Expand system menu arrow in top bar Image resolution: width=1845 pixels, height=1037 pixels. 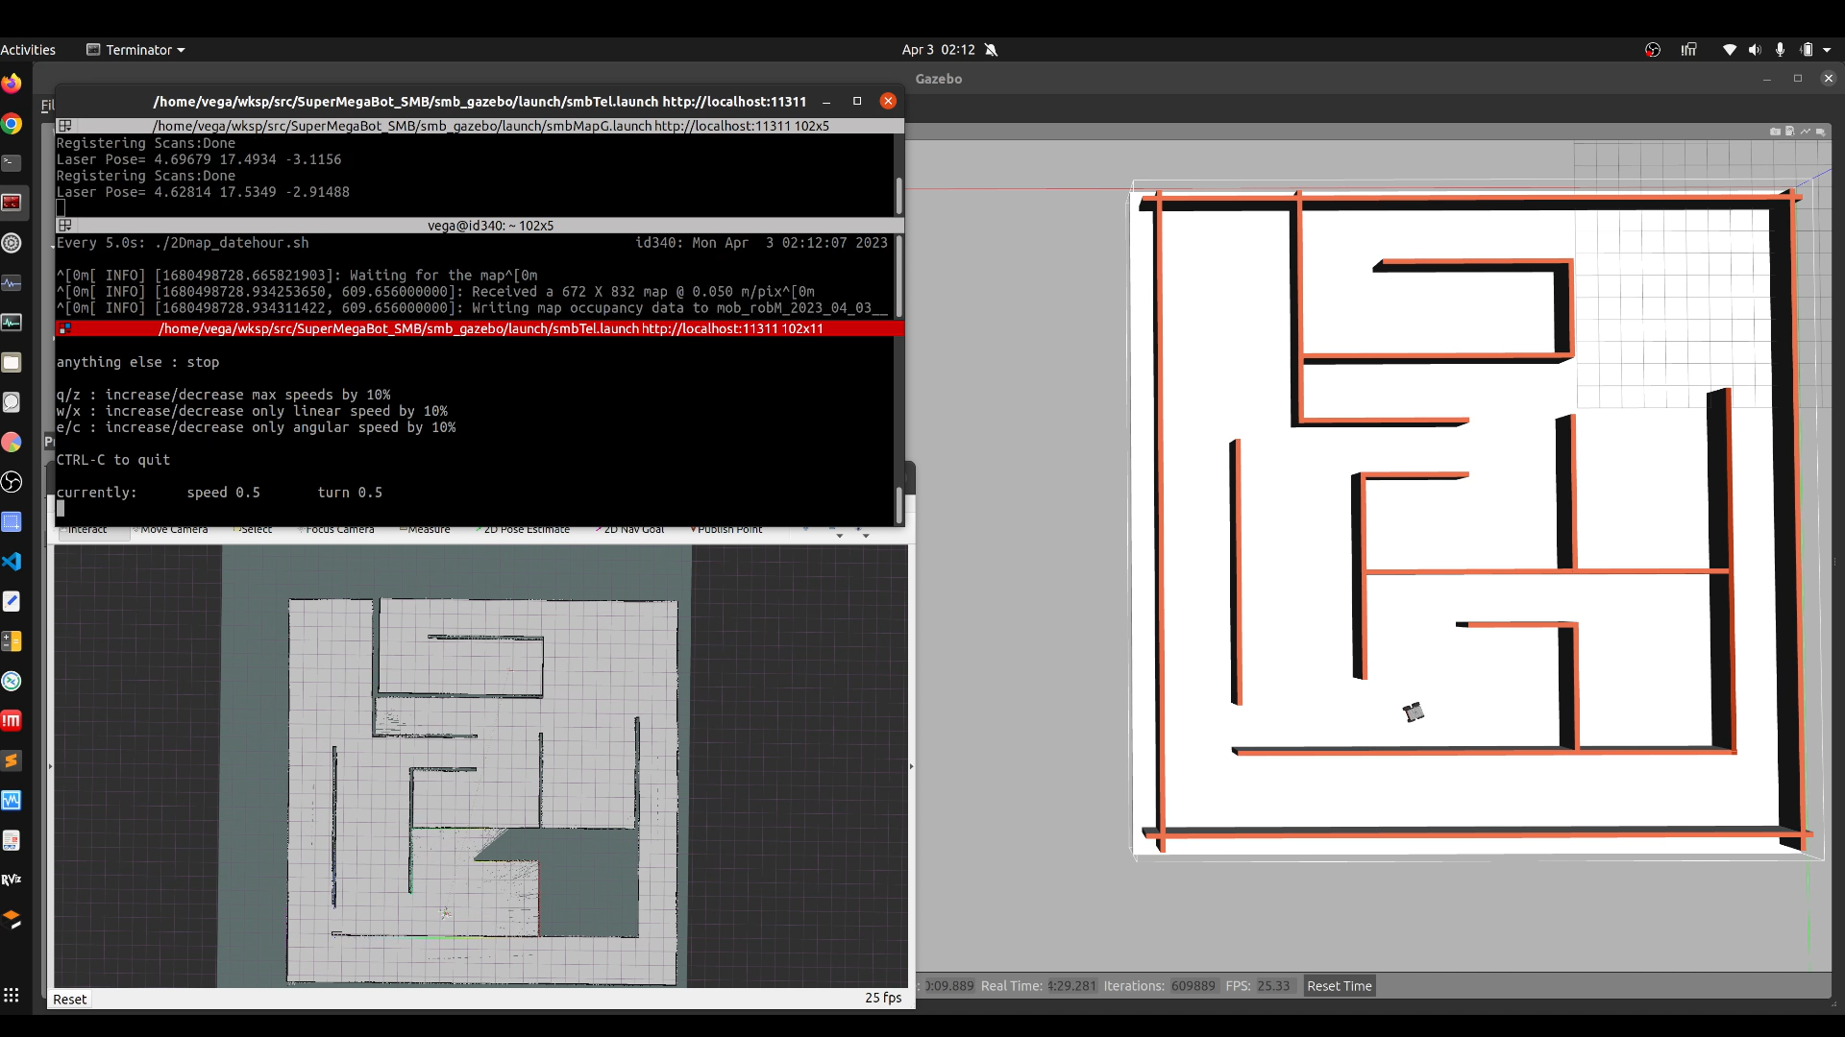click(1827, 50)
